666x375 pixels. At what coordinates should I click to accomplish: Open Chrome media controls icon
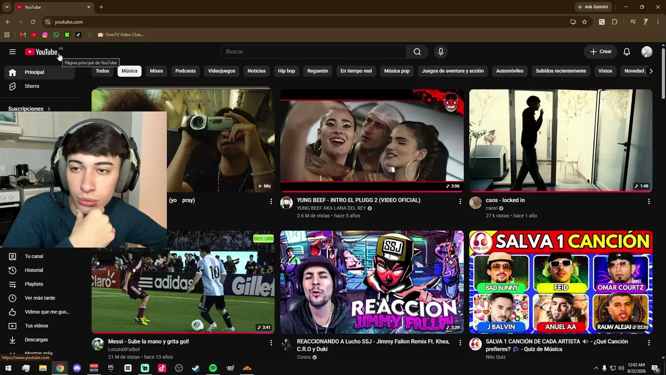click(633, 22)
